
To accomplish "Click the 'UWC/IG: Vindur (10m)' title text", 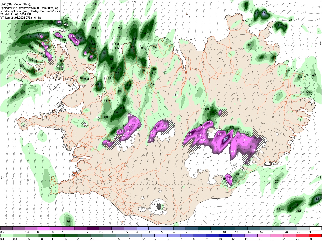I will (16, 4).
